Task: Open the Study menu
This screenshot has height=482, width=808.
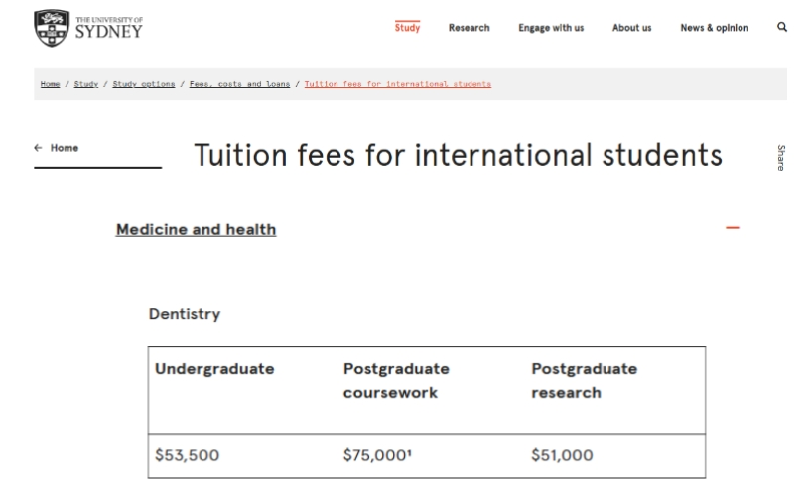Action: pos(407,28)
